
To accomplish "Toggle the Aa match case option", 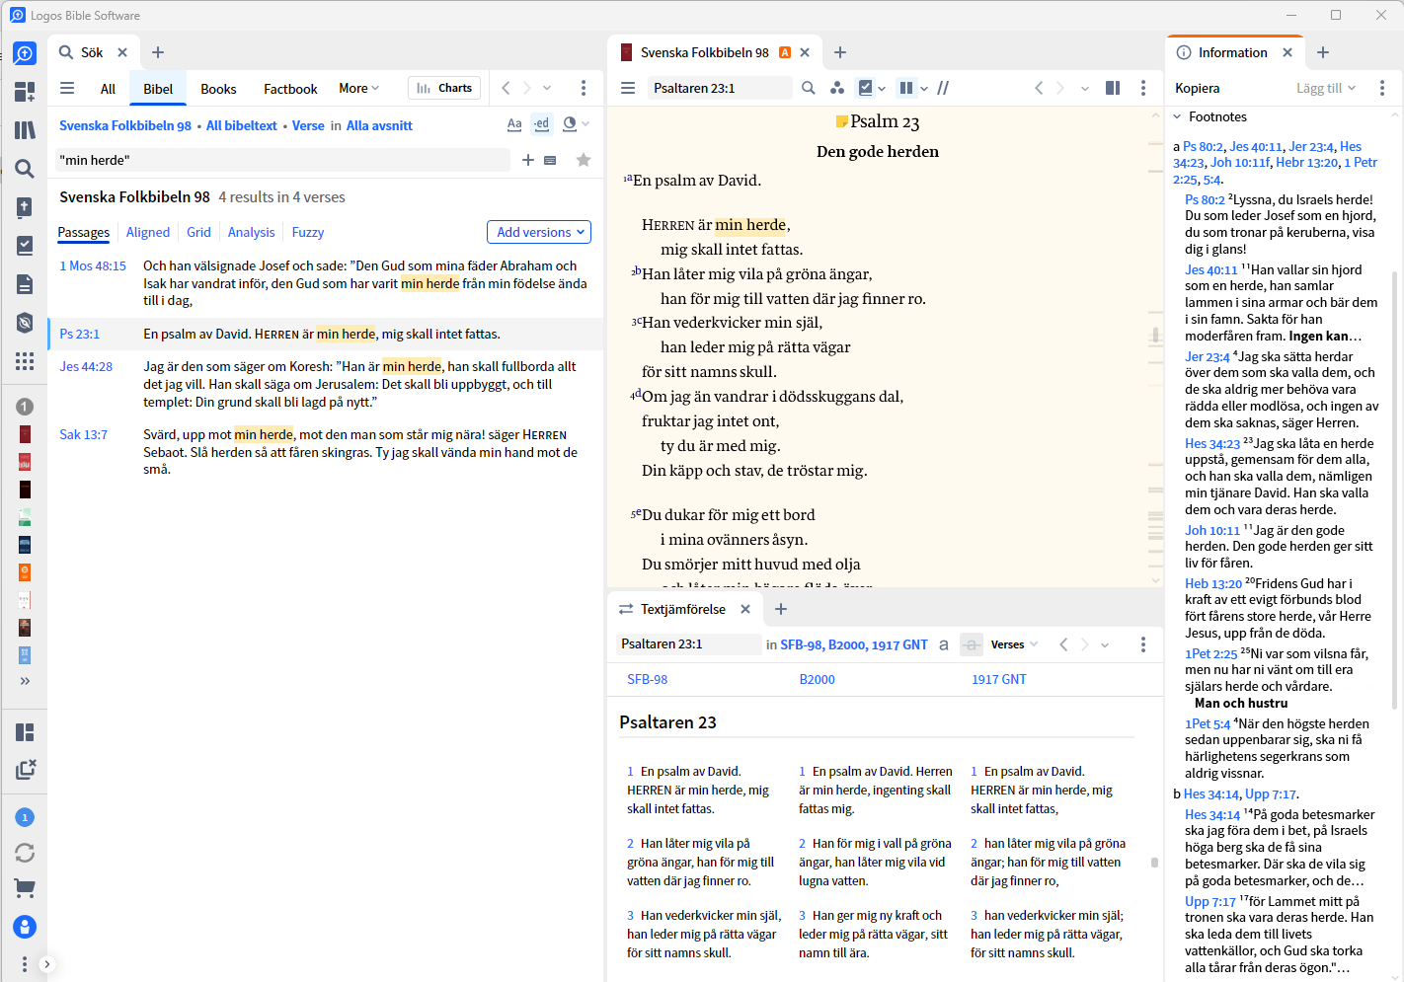I will pyautogui.click(x=514, y=124).
